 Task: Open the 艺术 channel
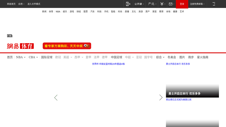[x=182, y=12]
